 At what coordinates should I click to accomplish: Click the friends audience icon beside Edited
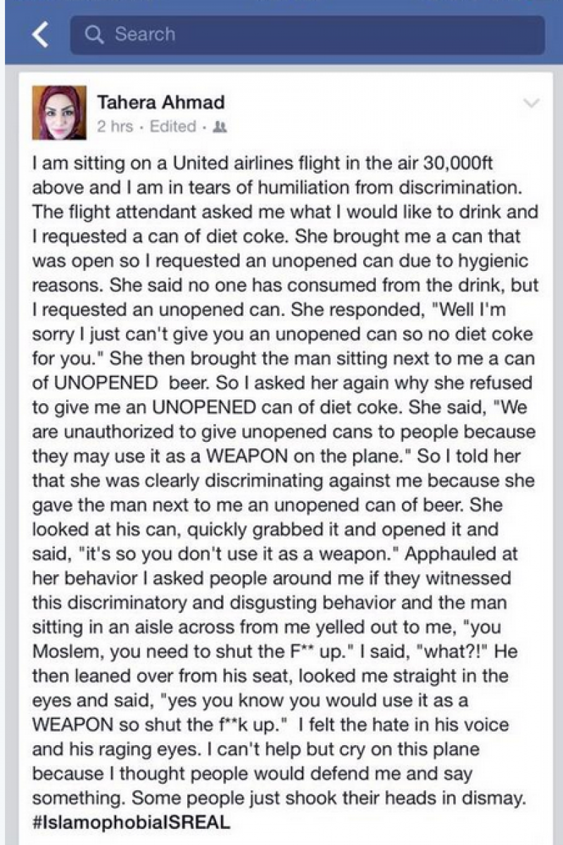(x=220, y=127)
